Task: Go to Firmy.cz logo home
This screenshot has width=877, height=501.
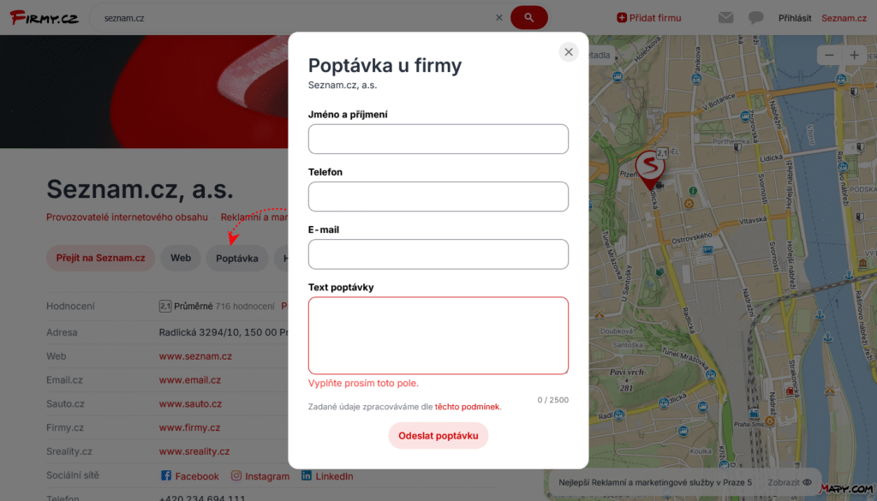Action: pyautogui.click(x=45, y=18)
